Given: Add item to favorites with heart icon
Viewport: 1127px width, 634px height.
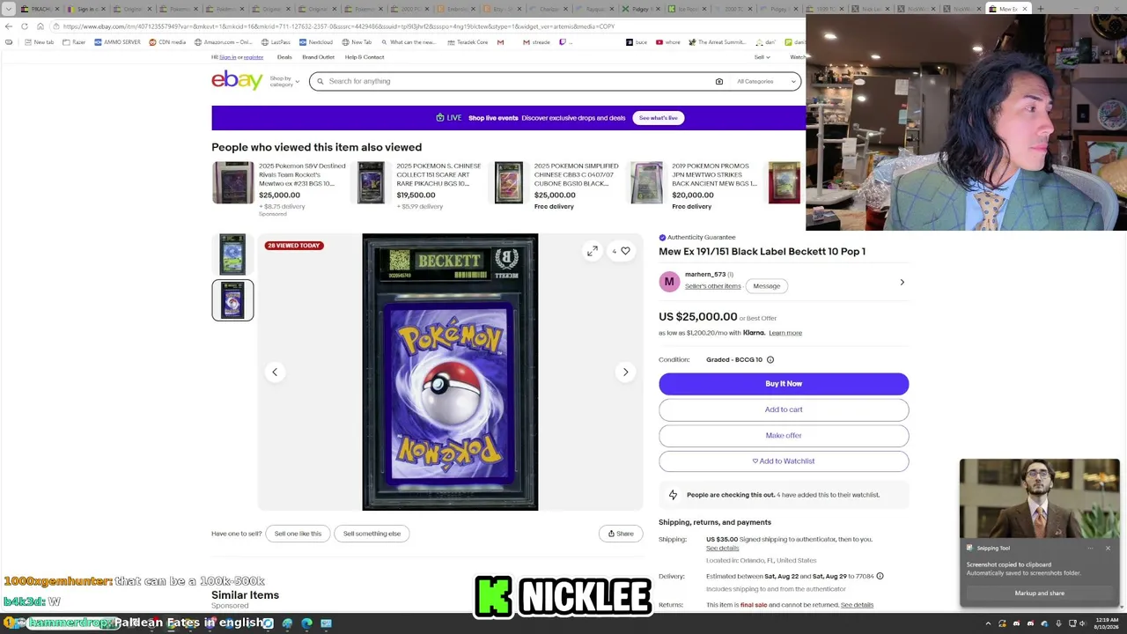Looking at the screenshot, I should 625,251.
